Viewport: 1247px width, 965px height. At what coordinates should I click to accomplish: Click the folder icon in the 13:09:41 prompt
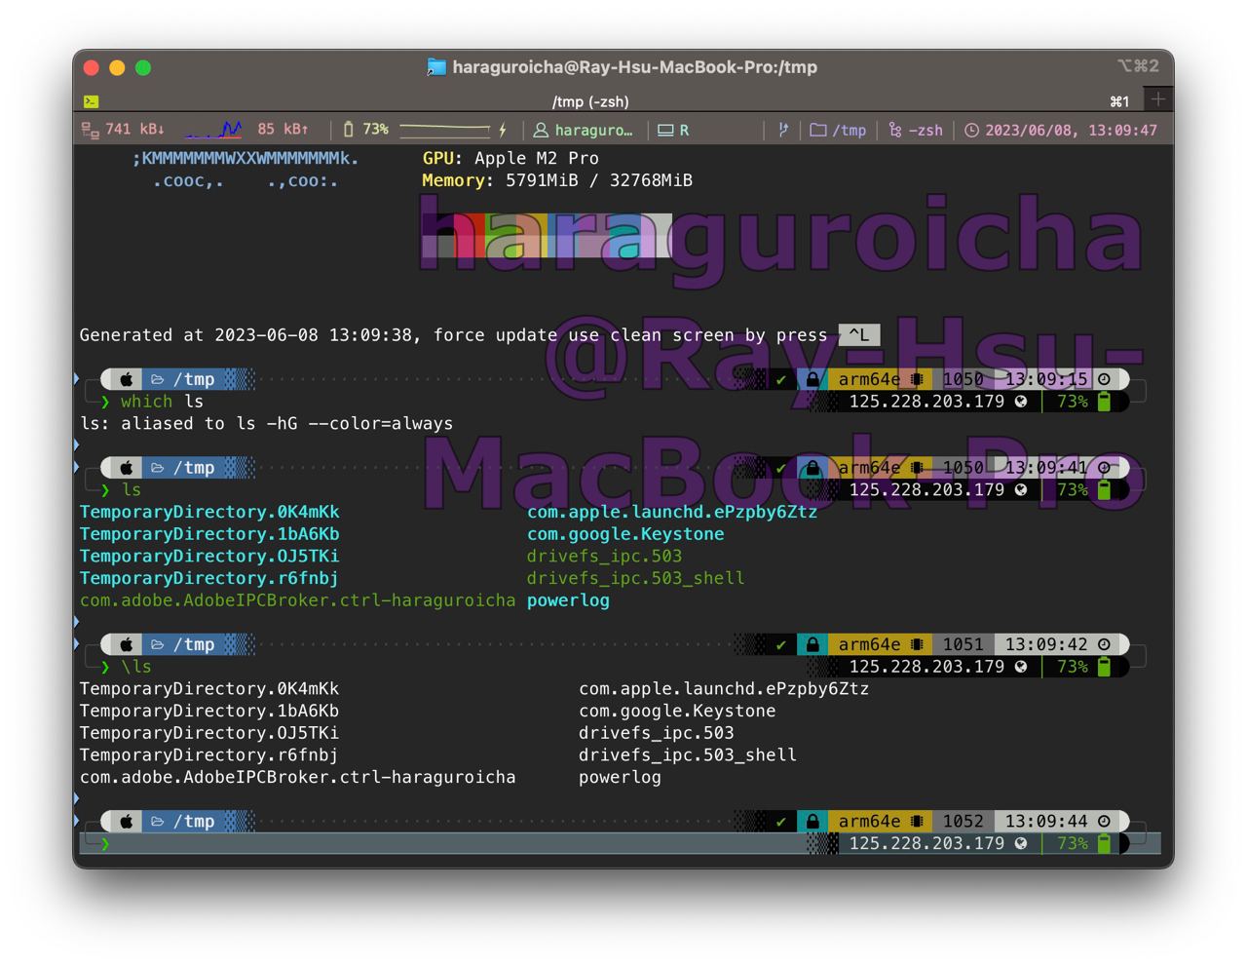157,468
